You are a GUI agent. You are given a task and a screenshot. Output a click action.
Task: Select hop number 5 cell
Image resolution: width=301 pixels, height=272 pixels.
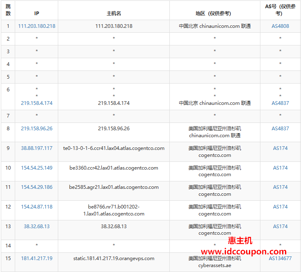tap(8, 77)
